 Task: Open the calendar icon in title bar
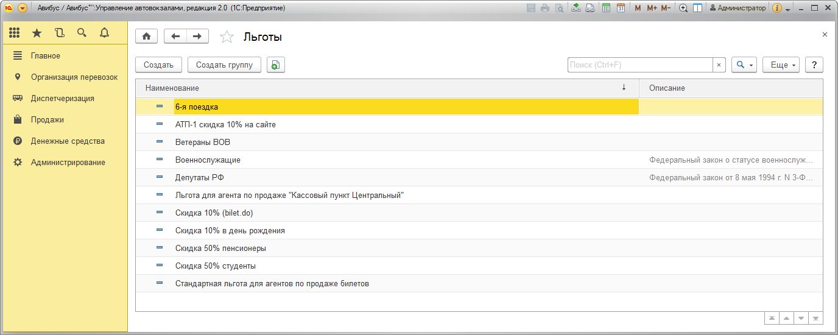pos(621,9)
